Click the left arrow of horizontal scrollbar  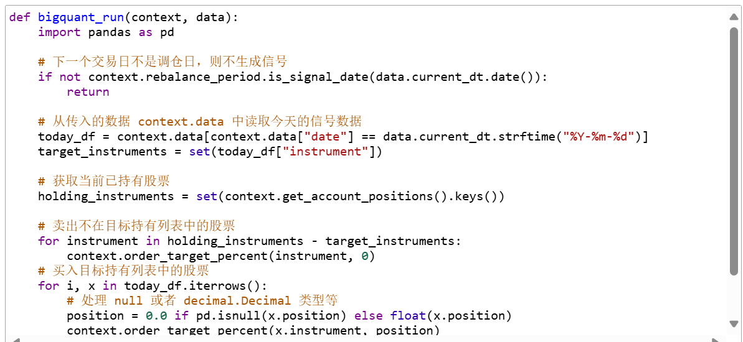16,340
